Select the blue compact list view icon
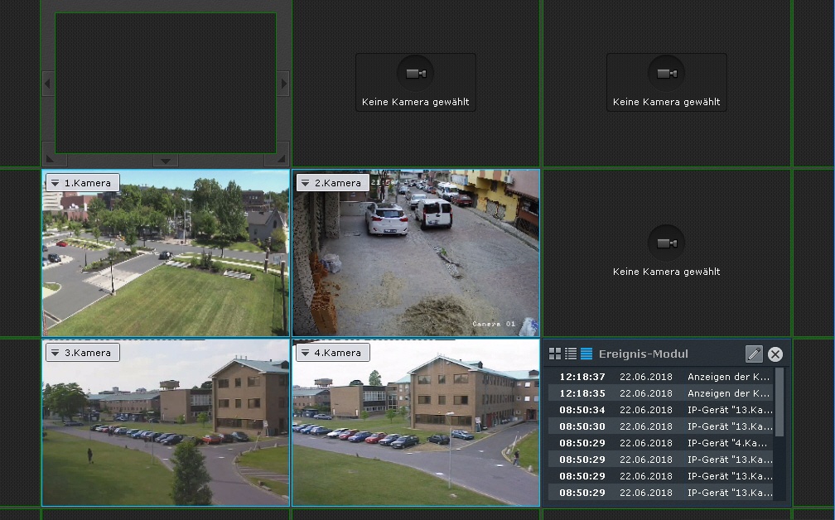The image size is (835, 520). coord(586,354)
